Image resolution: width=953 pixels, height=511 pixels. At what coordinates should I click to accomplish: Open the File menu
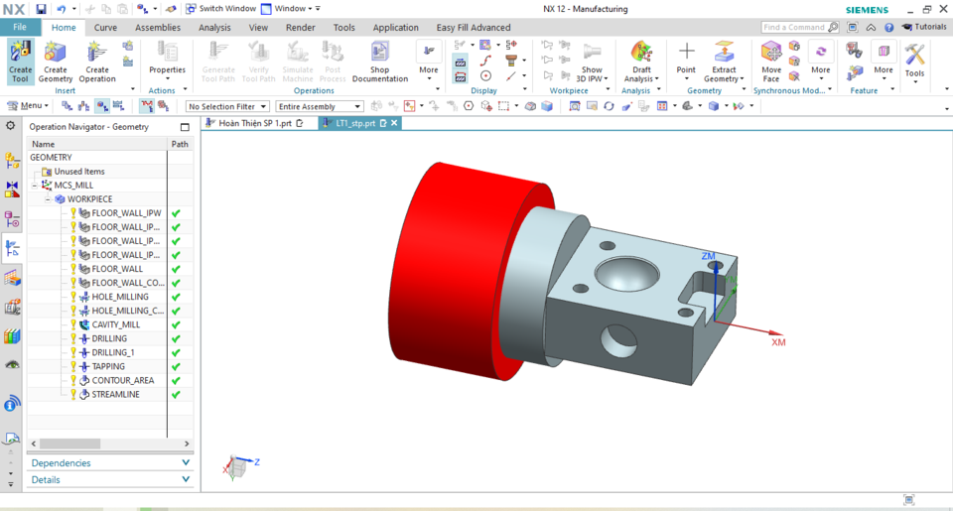click(20, 28)
